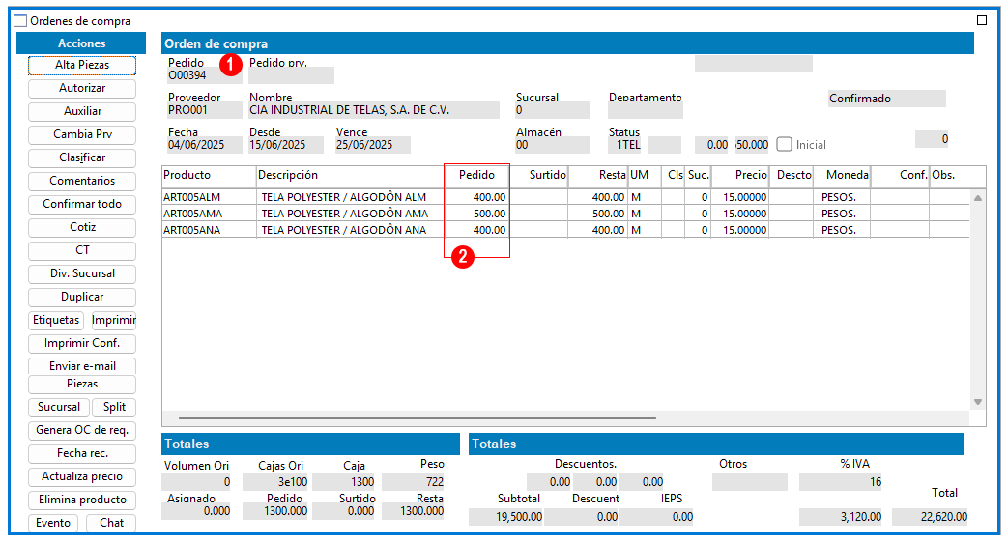
Task: Click the Cotiz button
Action: pyautogui.click(x=81, y=227)
